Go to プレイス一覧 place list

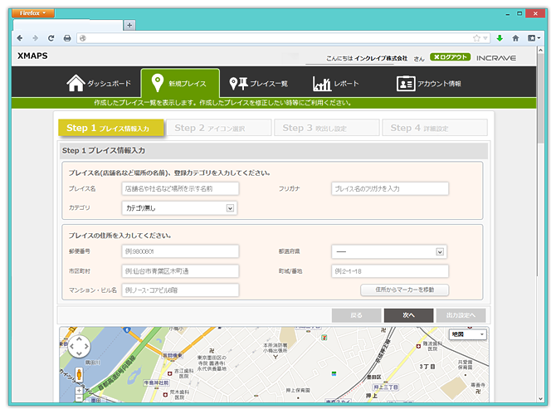tap(258, 84)
